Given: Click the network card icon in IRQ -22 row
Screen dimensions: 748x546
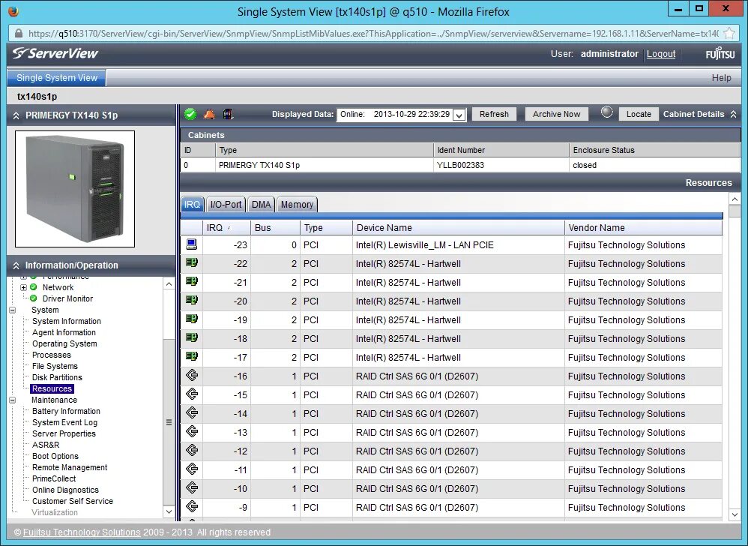Looking at the screenshot, I should (192, 262).
